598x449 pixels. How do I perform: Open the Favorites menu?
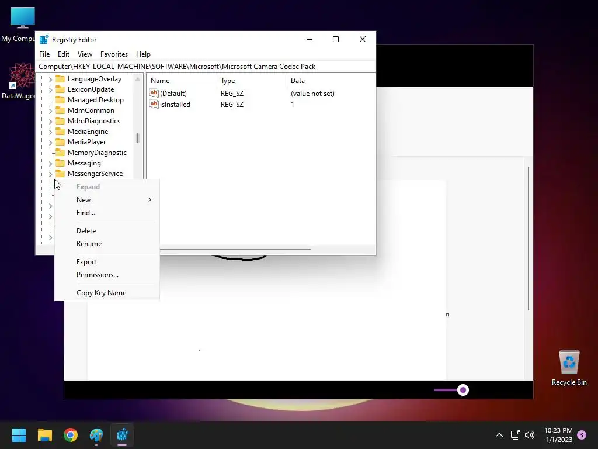tap(114, 54)
